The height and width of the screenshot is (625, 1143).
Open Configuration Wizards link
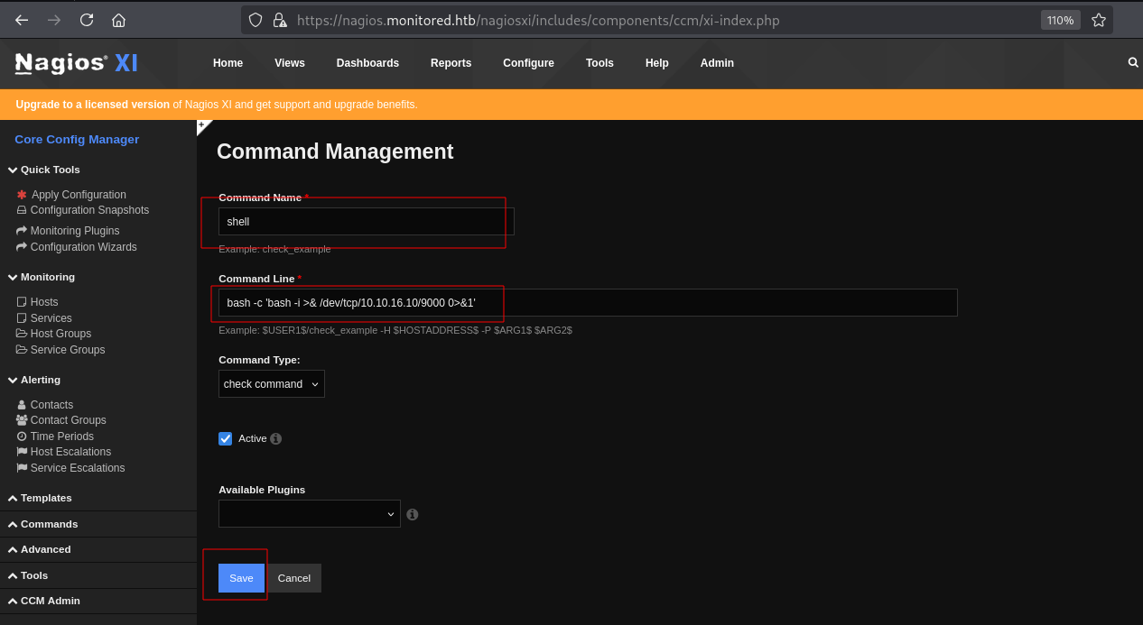(x=84, y=247)
